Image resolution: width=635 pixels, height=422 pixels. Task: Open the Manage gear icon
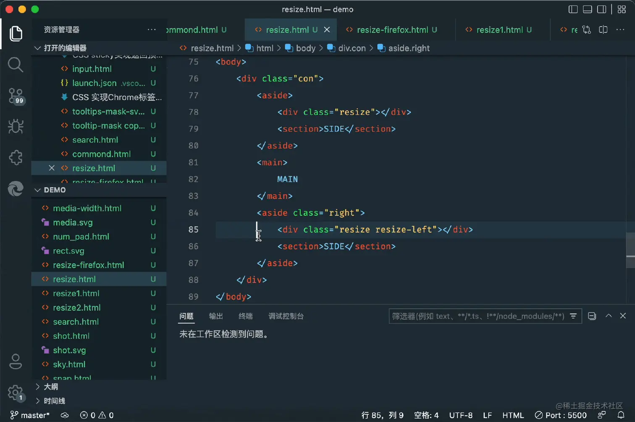click(16, 393)
